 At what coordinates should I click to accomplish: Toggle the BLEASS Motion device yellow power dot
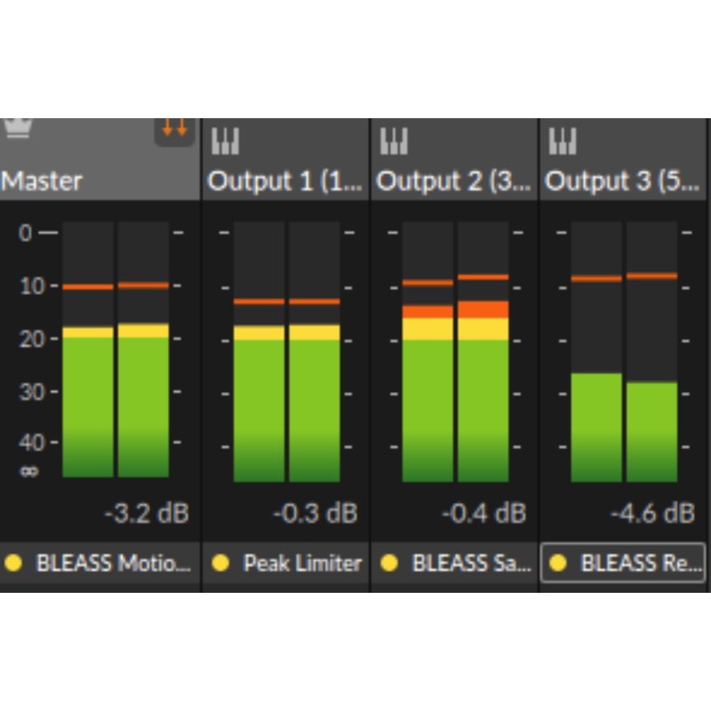tap(13, 563)
